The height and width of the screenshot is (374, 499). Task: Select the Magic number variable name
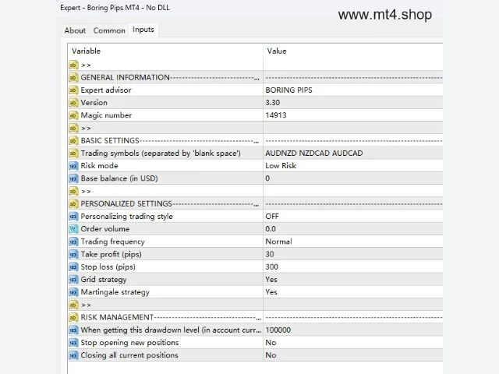coord(106,115)
